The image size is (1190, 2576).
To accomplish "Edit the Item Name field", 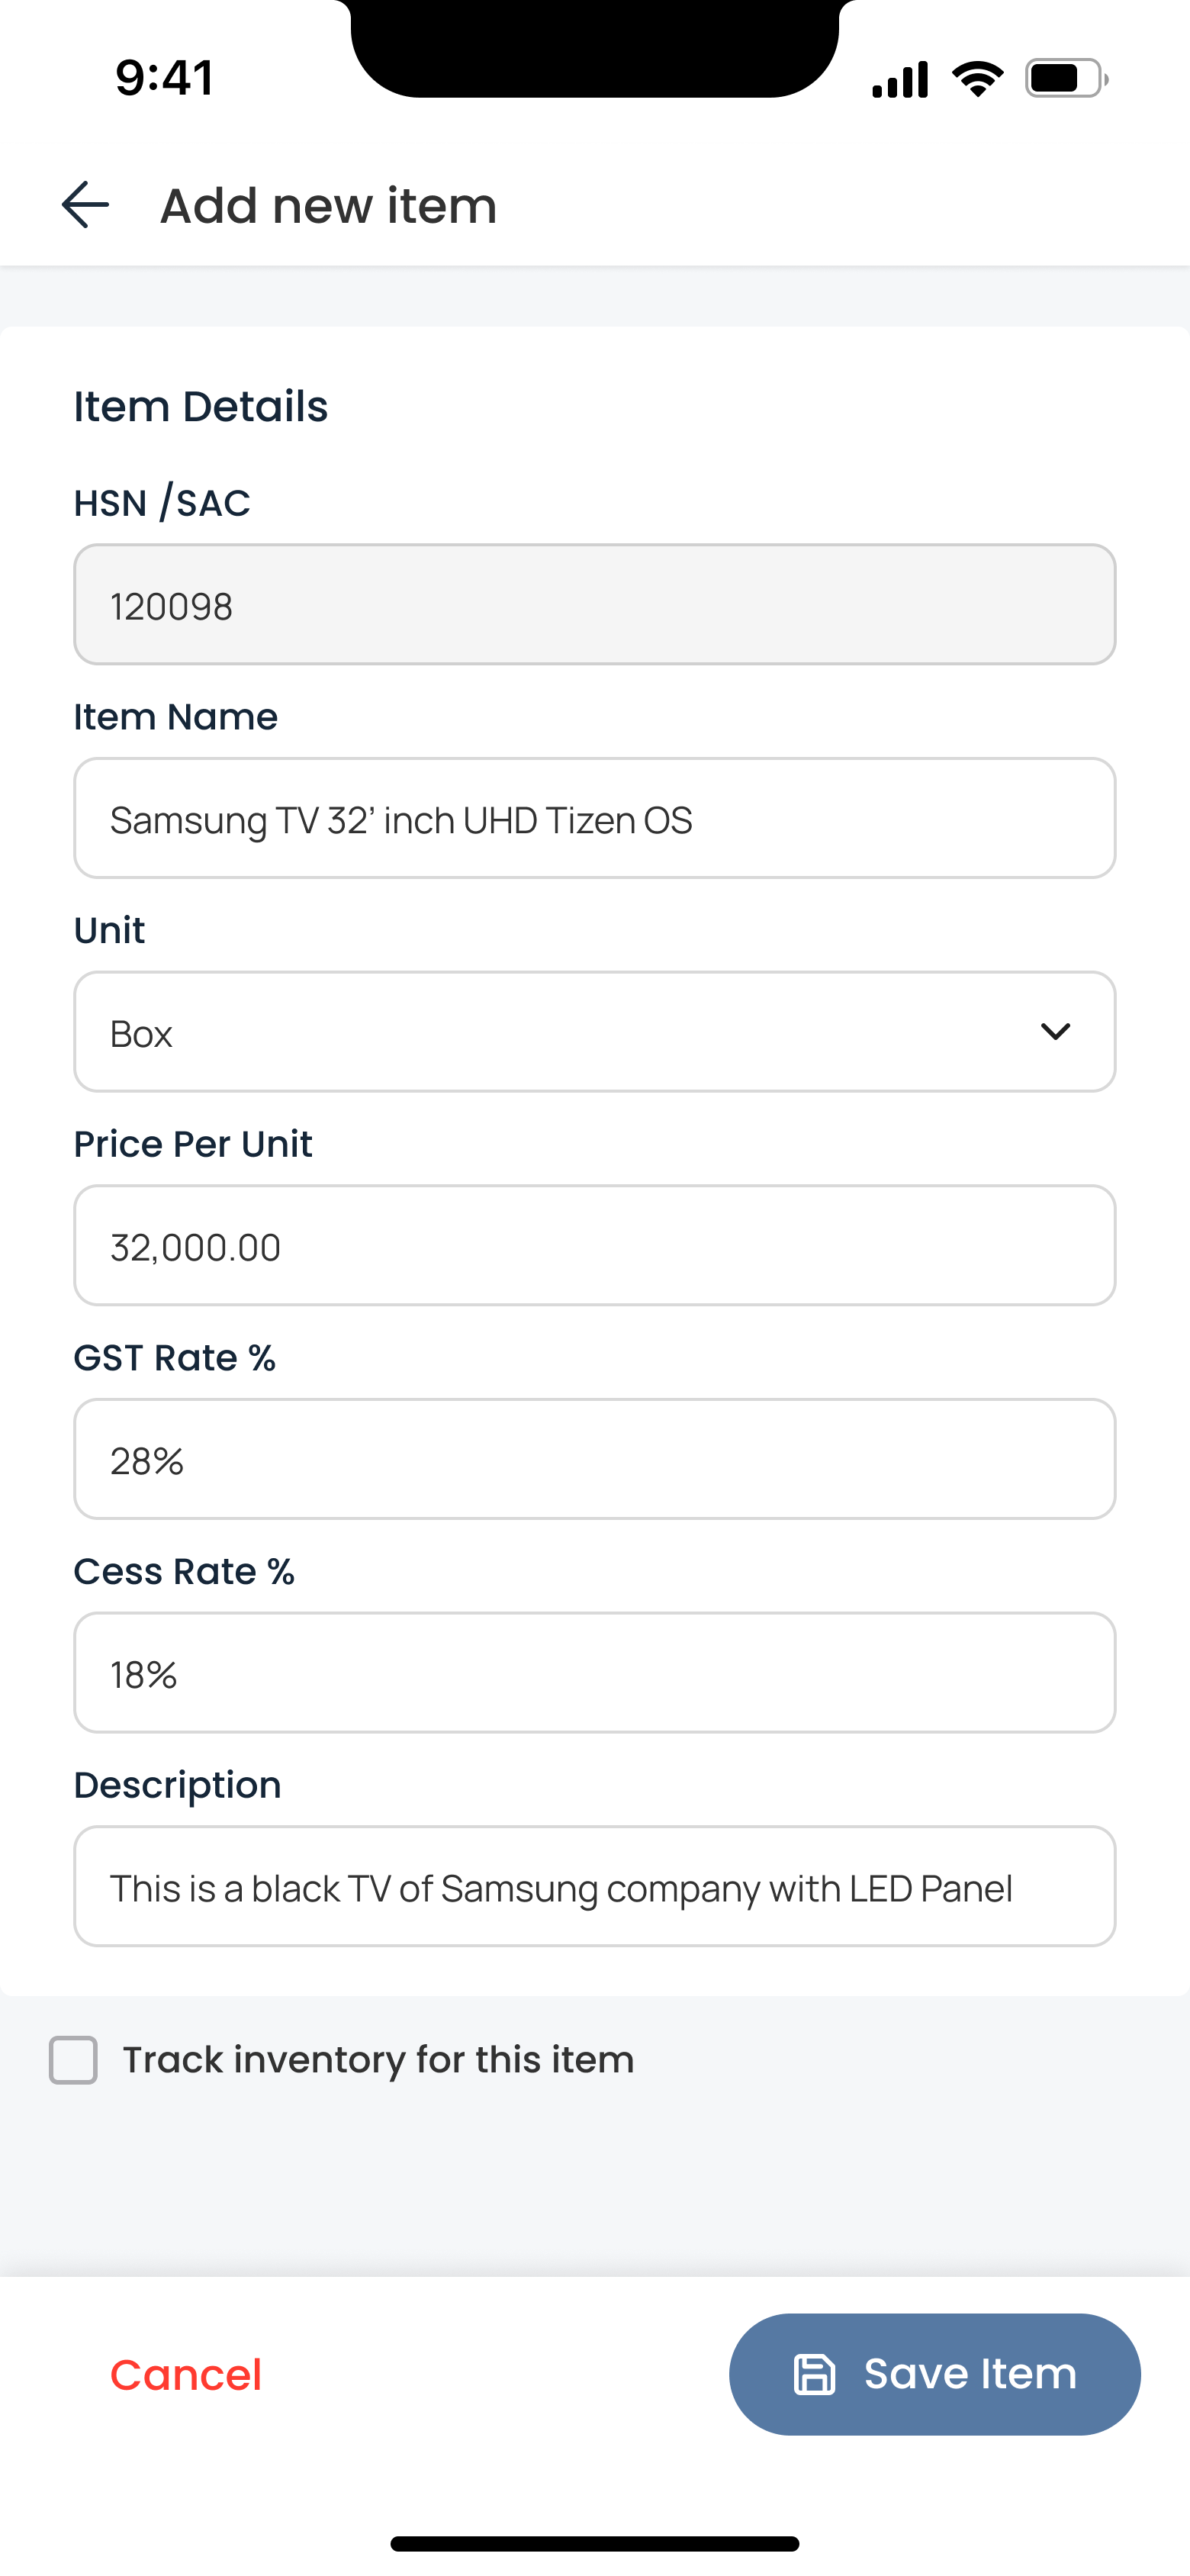I will coord(594,818).
